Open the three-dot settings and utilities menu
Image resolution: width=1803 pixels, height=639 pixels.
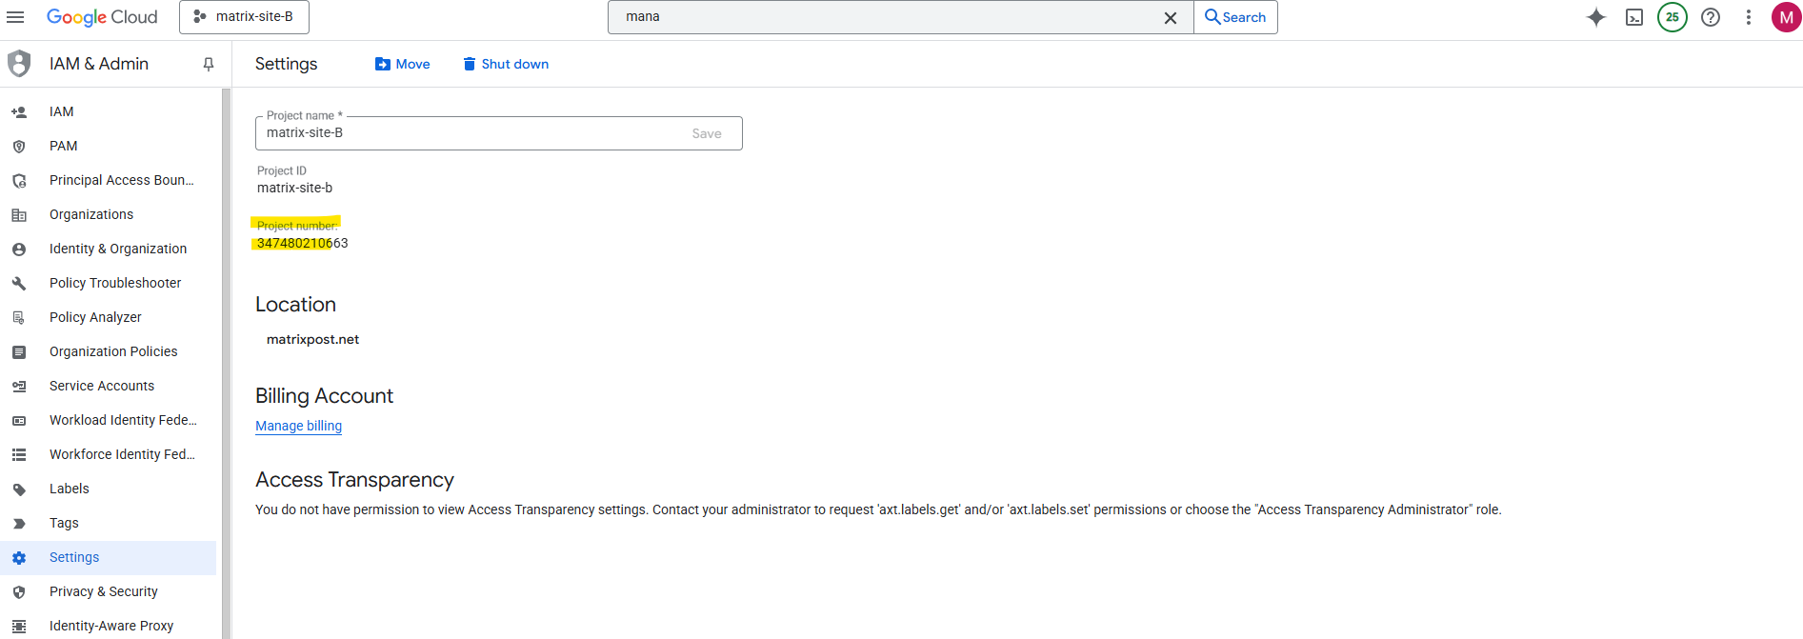pos(1749,17)
